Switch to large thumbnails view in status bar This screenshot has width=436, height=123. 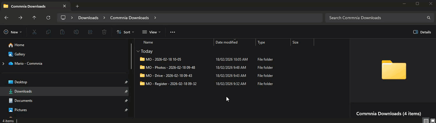[433, 121]
